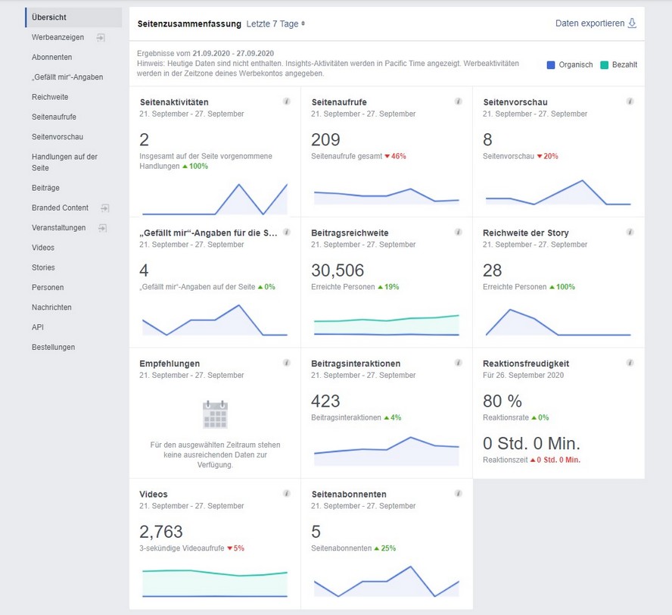The width and height of the screenshot is (672, 615).
Task: Click external-link icon next to Veranstaltungen
Action: [102, 228]
